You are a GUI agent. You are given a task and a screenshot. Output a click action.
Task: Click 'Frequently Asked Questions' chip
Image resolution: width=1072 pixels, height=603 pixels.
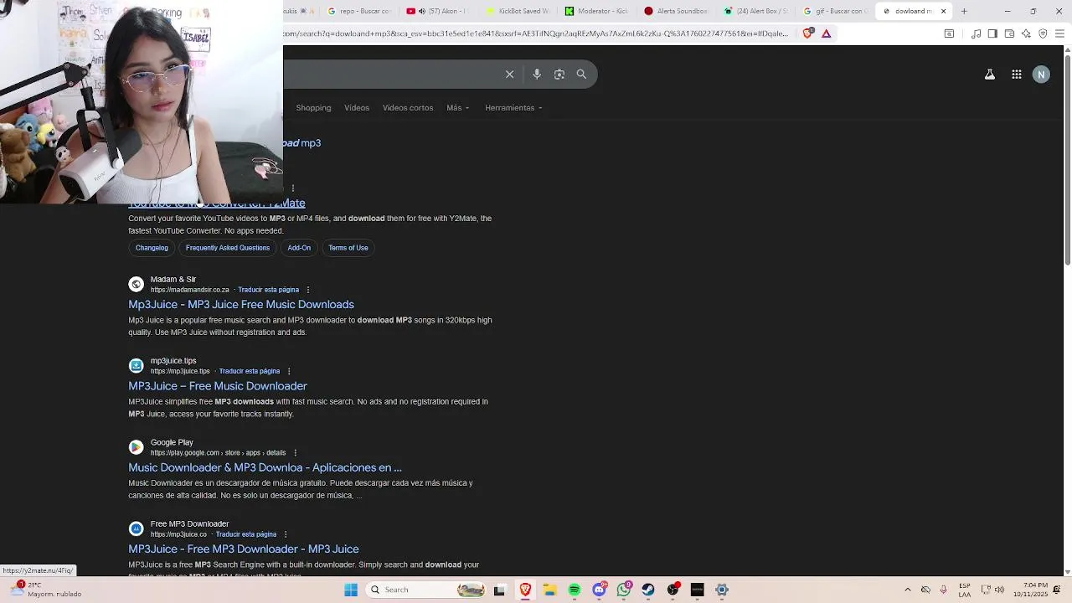pyautogui.click(x=228, y=248)
